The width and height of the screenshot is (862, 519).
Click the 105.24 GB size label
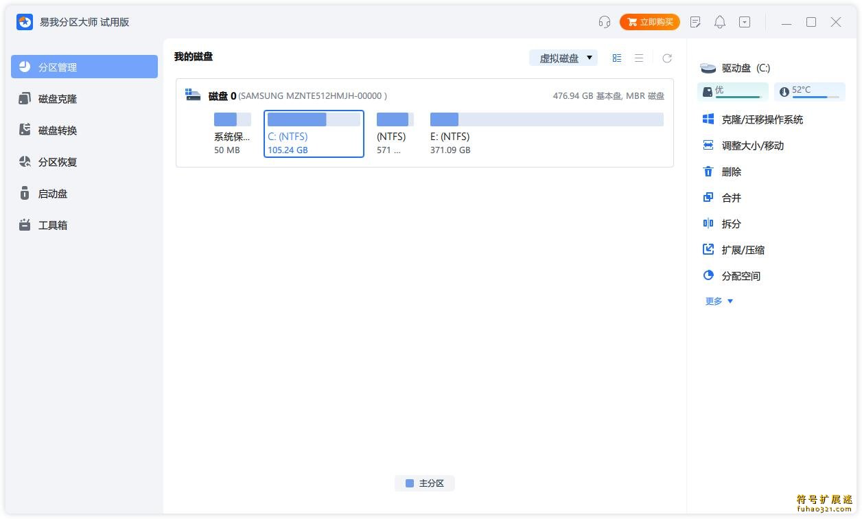tap(288, 150)
